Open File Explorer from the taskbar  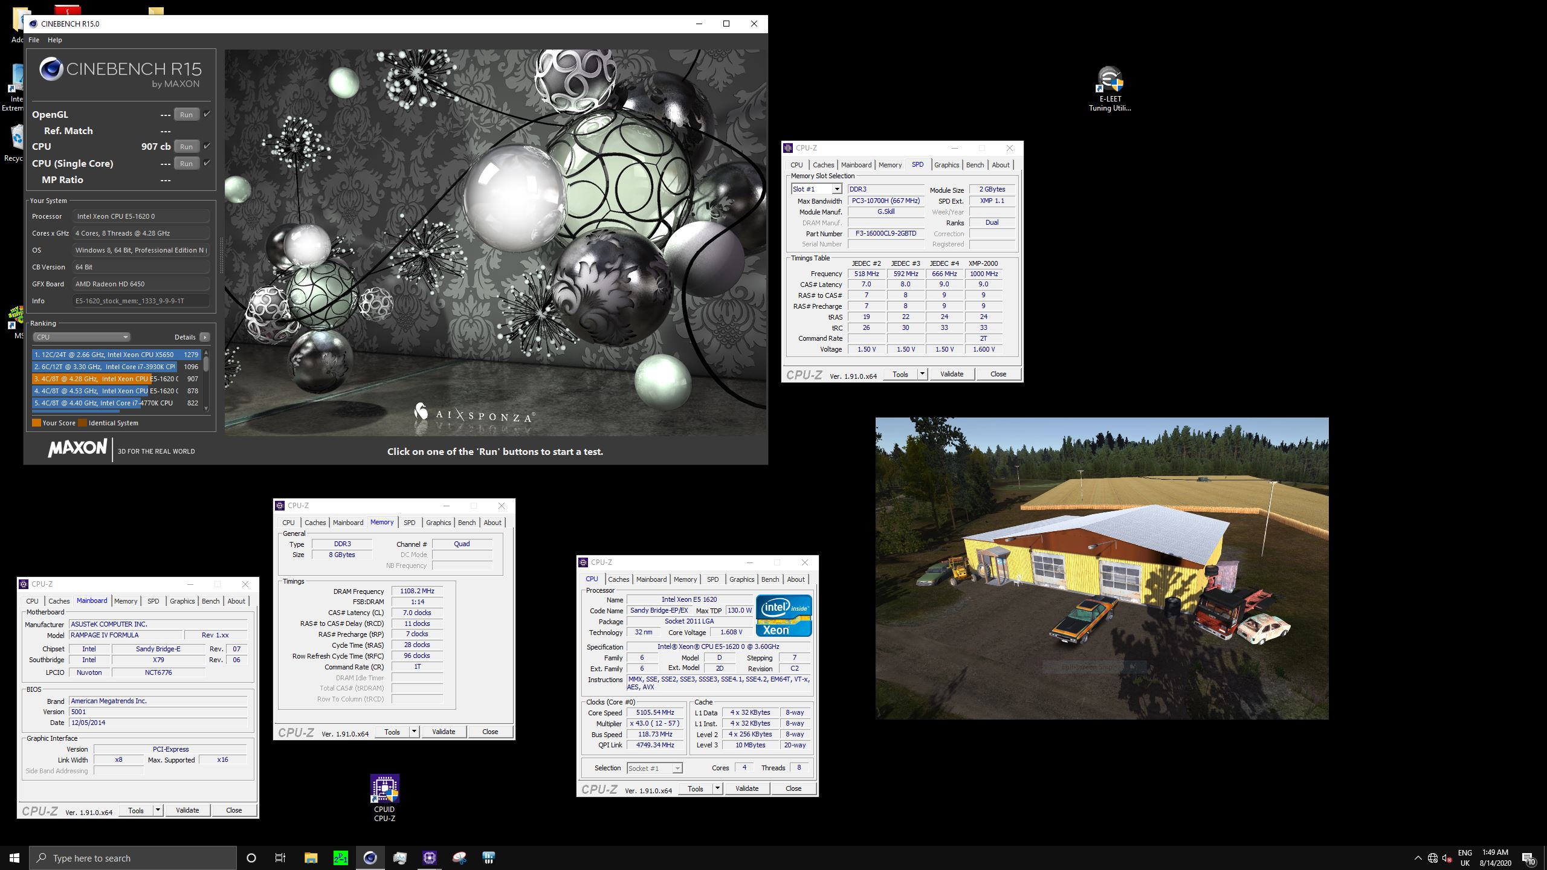pos(311,858)
